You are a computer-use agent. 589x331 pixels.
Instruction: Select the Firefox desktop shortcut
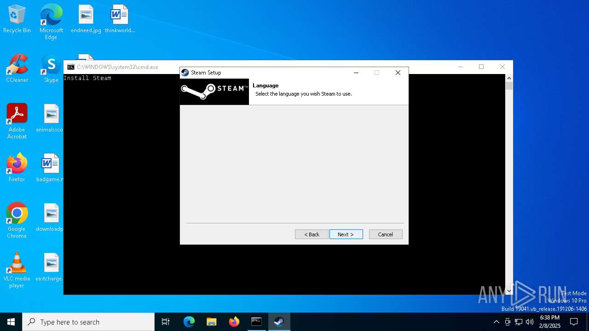tap(17, 168)
